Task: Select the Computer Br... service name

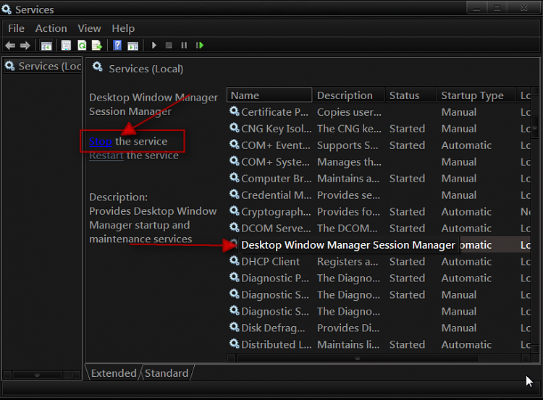Action: click(277, 179)
